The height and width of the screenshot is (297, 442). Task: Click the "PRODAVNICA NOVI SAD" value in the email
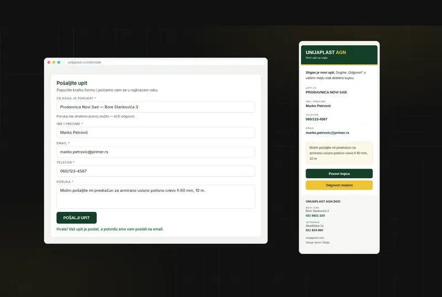coord(326,92)
